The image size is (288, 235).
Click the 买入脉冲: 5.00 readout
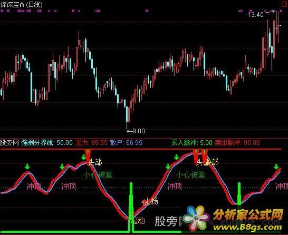click(x=191, y=143)
